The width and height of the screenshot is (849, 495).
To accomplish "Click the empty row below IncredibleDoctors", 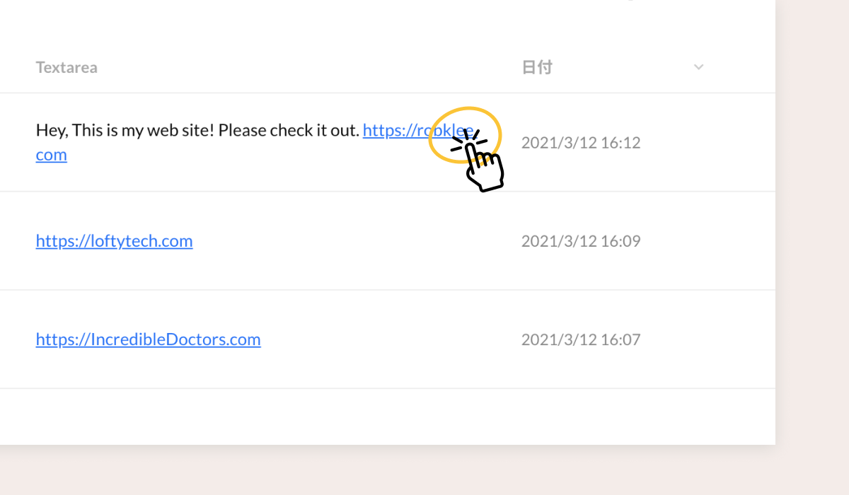I will (x=388, y=417).
